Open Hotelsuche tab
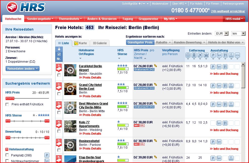249x163 pixels. click(x=13, y=19)
